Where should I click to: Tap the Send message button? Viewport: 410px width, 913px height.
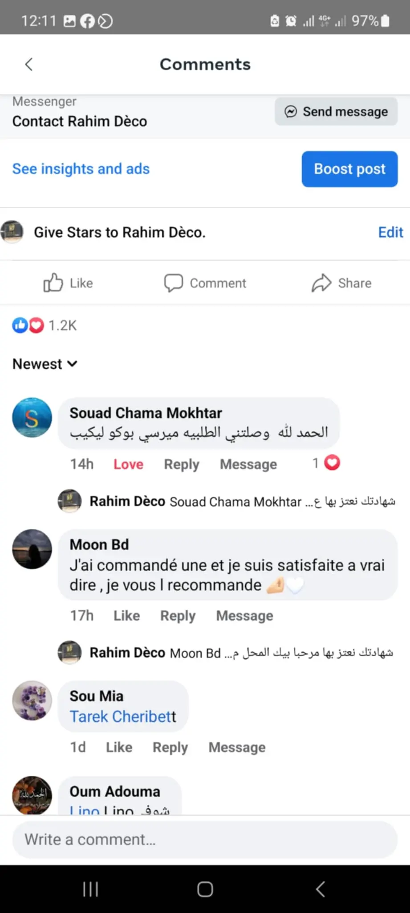(x=336, y=111)
